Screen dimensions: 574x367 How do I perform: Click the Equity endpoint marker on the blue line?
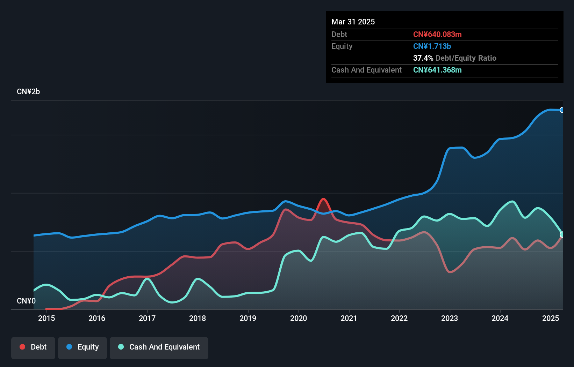pyautogui.click(x=562, y=110)
